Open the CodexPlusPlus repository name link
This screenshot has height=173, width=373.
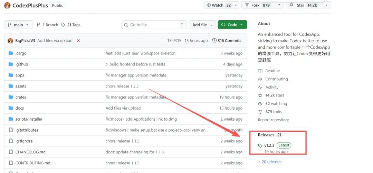pos(30,5)
